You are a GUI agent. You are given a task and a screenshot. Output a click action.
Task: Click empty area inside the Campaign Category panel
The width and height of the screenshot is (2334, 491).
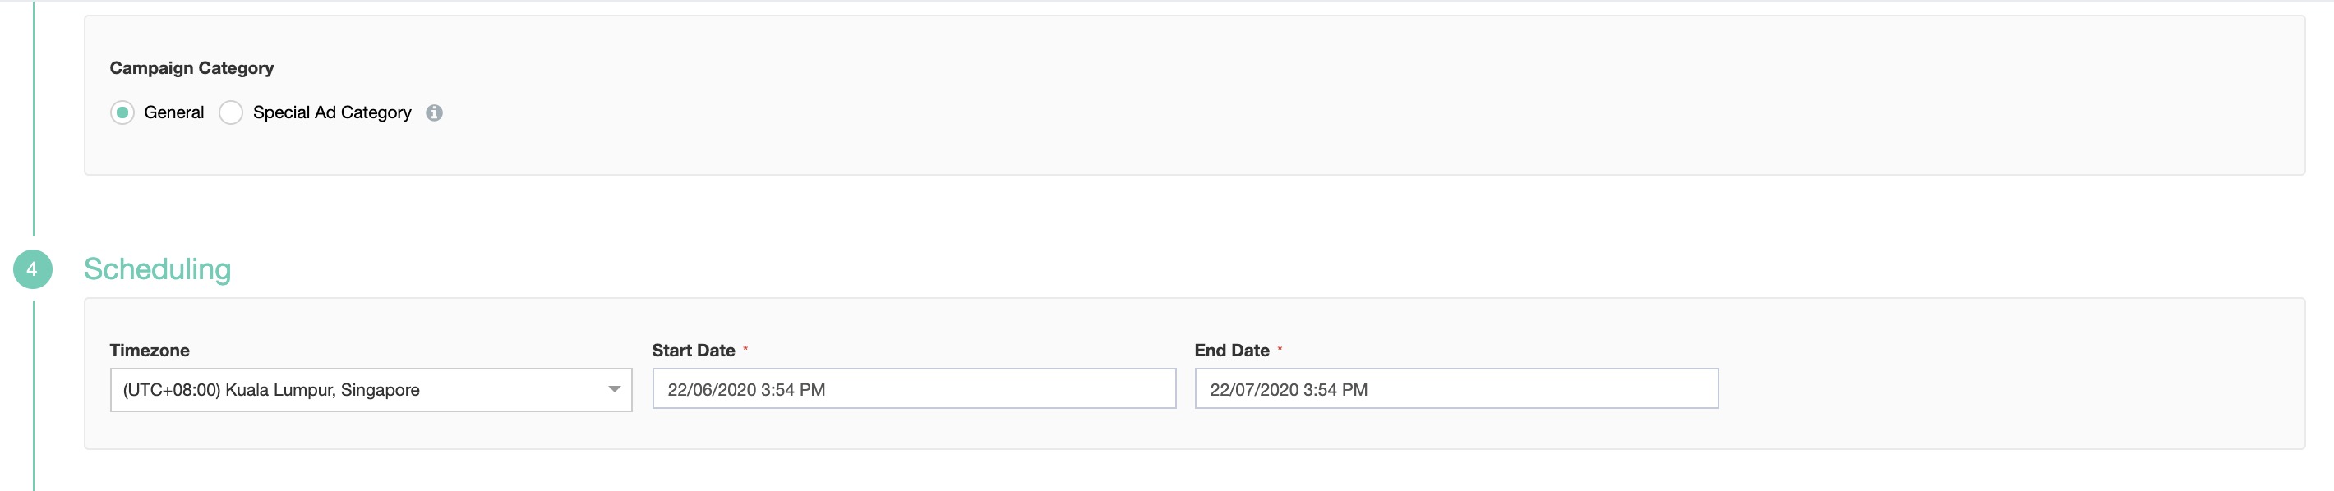pos(1359,99)
